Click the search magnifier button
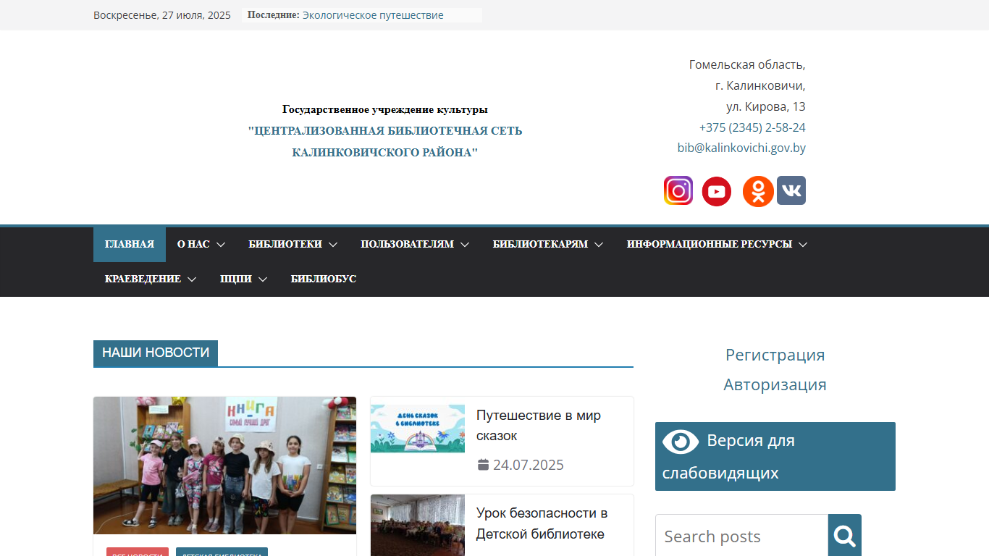This screenshot has width=989, height=556. point(845,536)
